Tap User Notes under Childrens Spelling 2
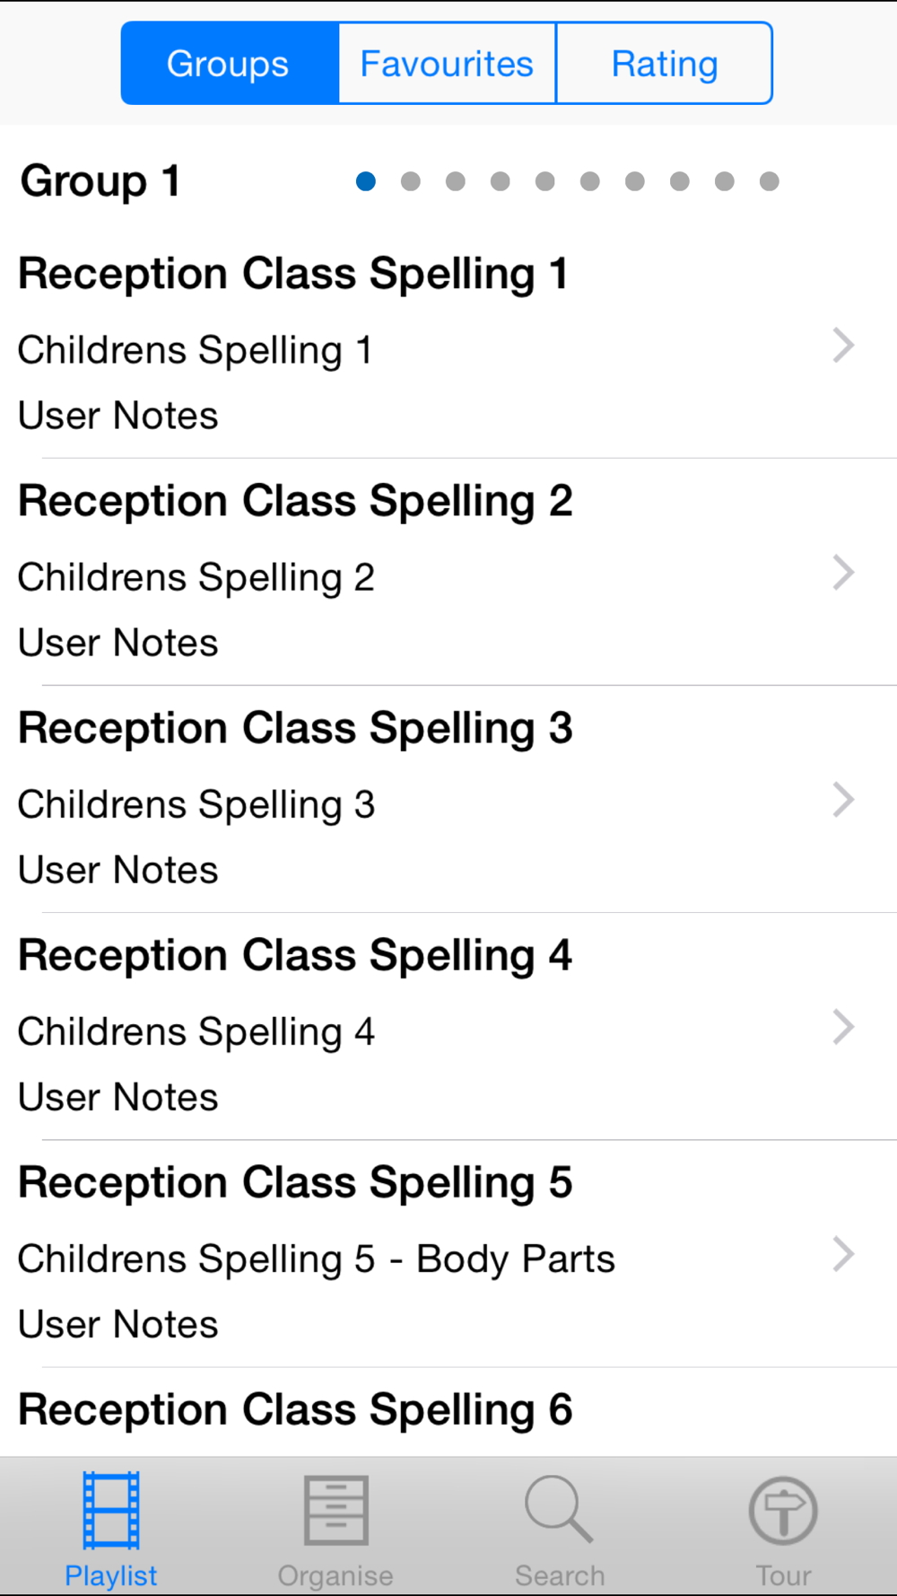Image resolution: width=897 pixels, height=1596 pixels. pos(118,643)
